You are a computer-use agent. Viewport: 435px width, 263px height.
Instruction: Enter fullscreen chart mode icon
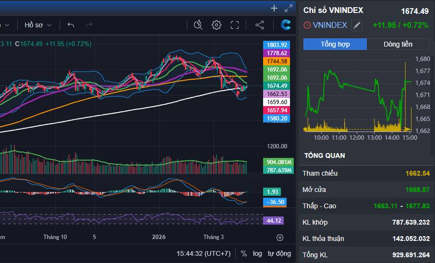[x=235, y=25]
